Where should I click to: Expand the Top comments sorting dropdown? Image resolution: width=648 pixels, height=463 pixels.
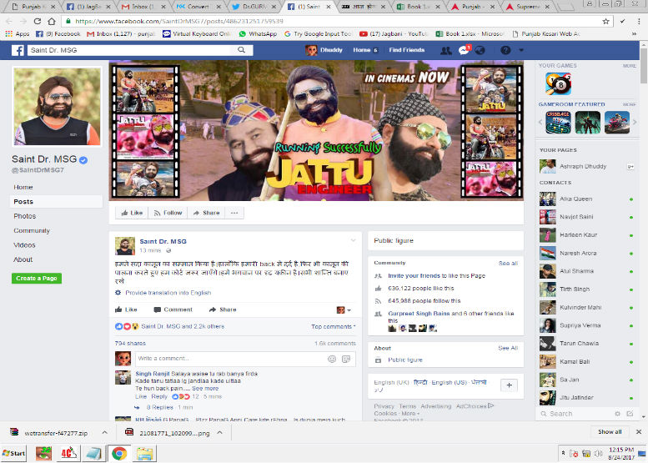pyautogui.click(x=333, y=327)
